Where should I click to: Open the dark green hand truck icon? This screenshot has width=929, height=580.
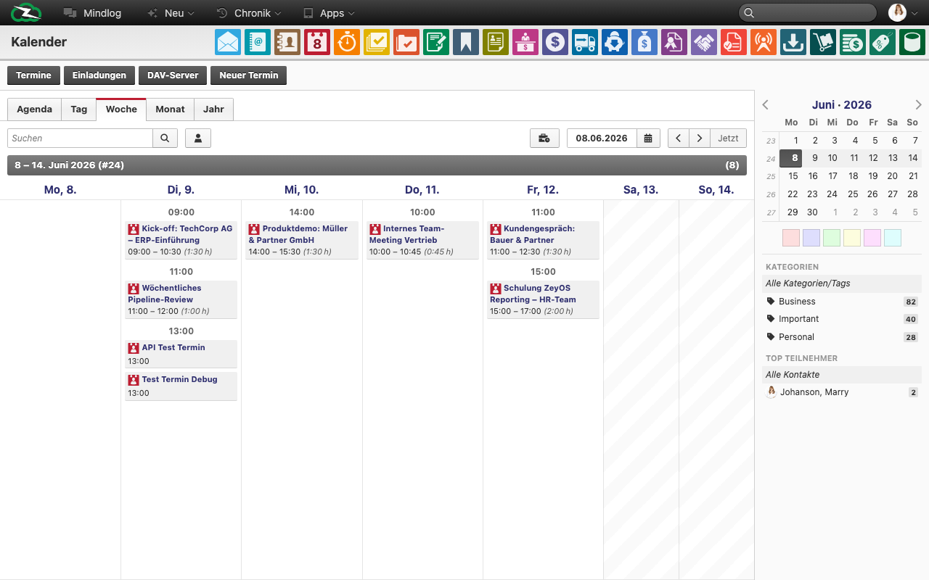[x=823, y=42]
